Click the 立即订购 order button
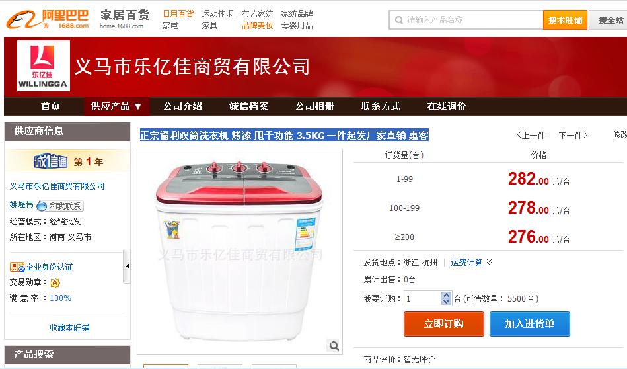This screenshot has width=627, height=369. click(x=444, y=324)
